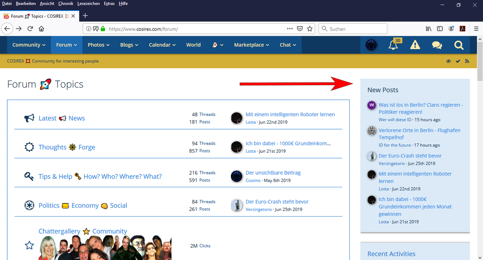
Task: Open the World navigation item
Action: pyautogui.click(x=193, y=45)
